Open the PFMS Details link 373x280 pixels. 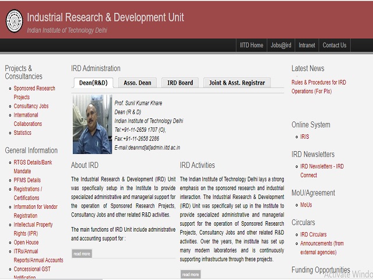point(27,180)
